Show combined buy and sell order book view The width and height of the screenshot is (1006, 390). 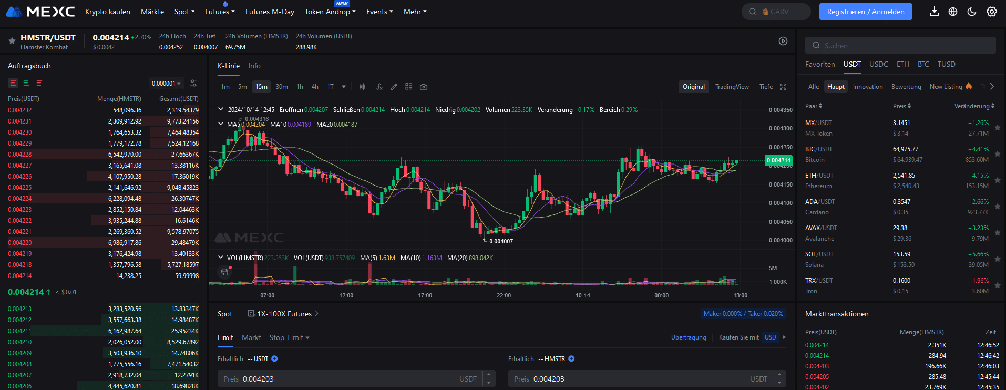pos(13,83)
